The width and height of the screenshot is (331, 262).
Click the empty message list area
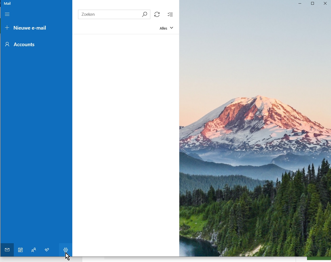(x=126, y=138)
